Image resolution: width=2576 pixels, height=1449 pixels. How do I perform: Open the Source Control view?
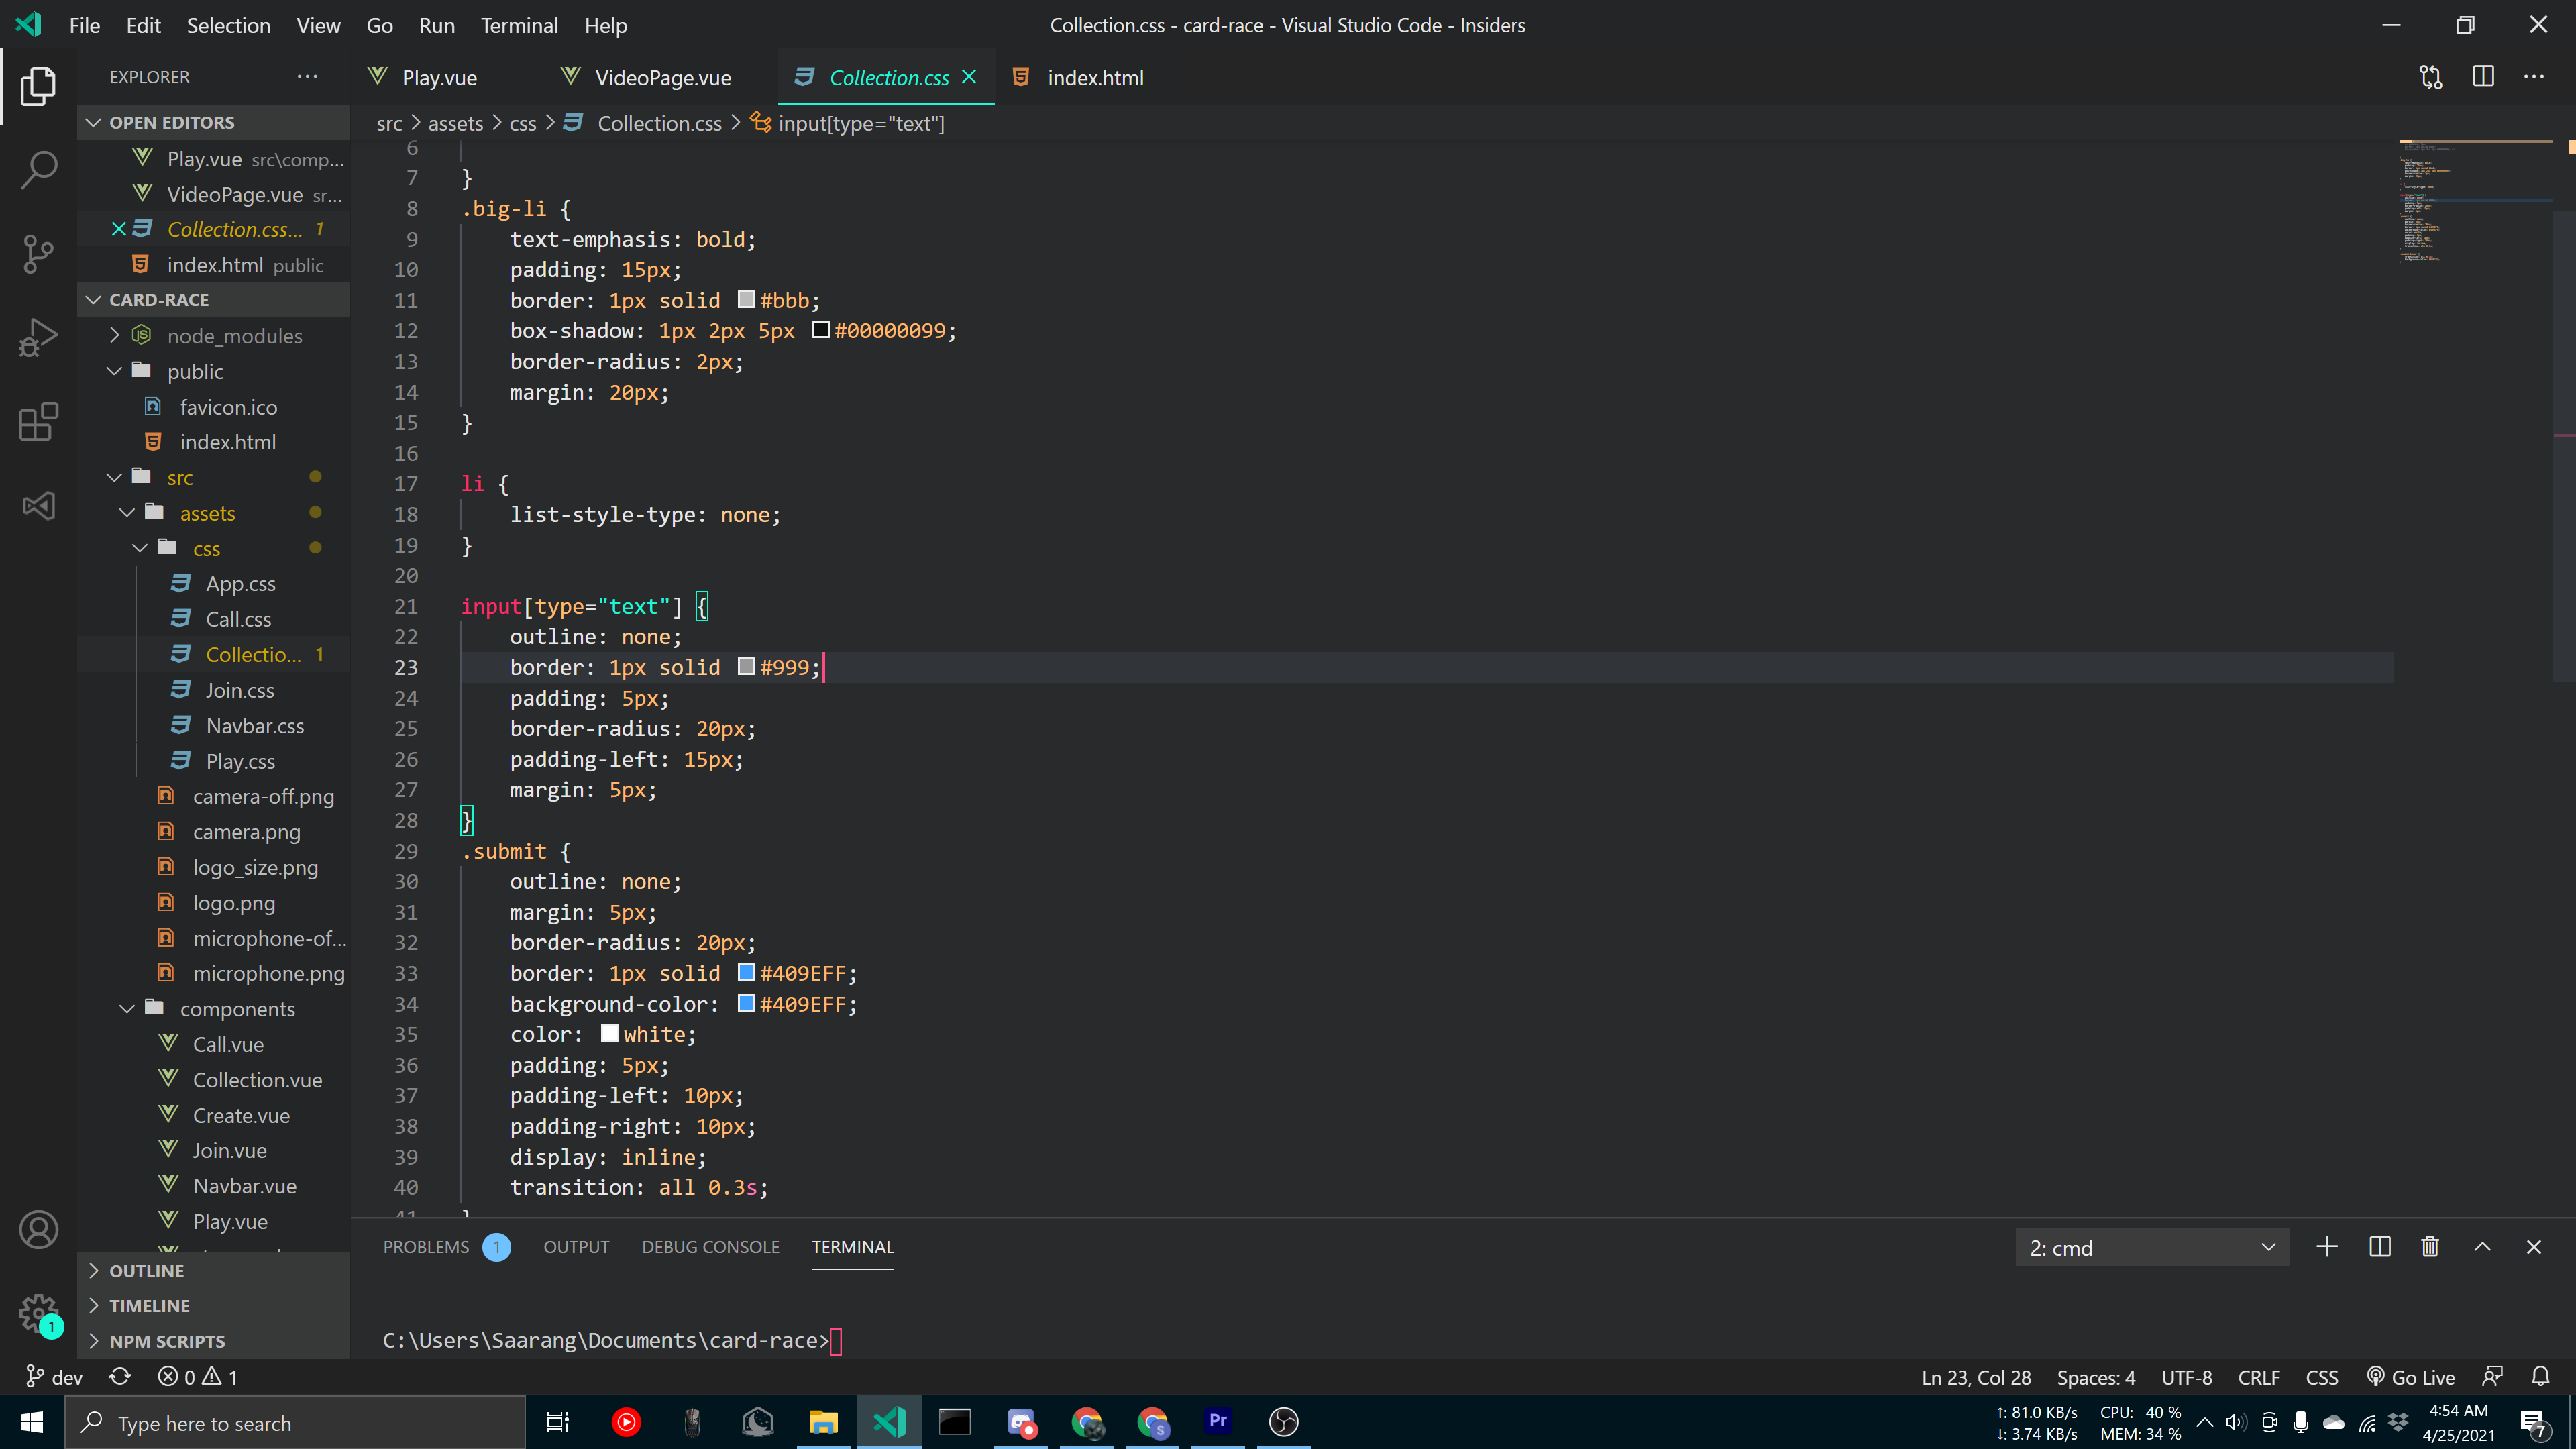38,254
